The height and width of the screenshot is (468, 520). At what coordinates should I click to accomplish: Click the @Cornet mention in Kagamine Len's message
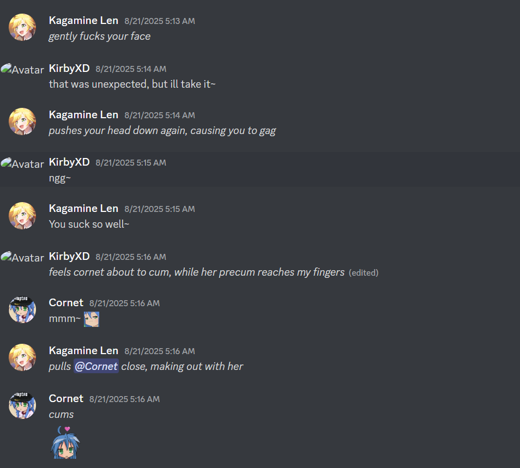pos(96,366)
